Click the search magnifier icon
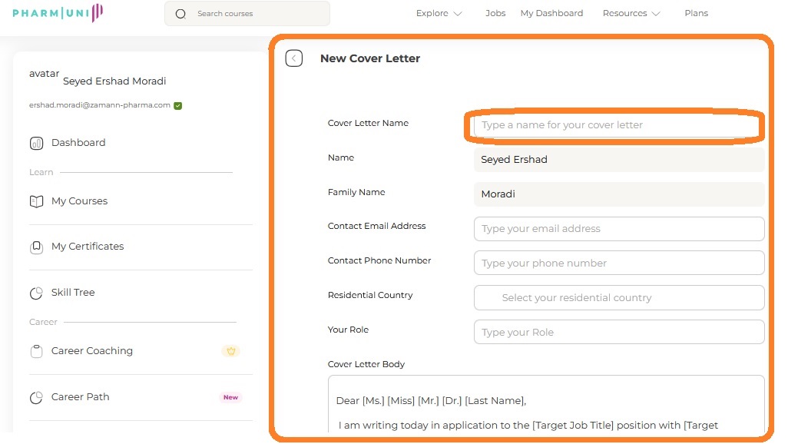The height and width of the screenshot is (444, 788). pyautogui.click(x=180, y=14)
